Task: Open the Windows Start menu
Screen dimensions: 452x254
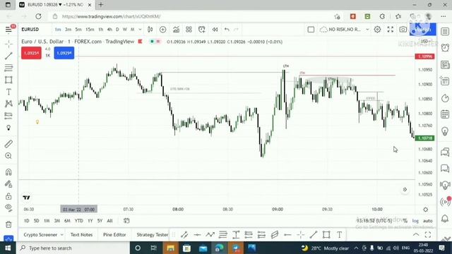Action: pos(8,248)
